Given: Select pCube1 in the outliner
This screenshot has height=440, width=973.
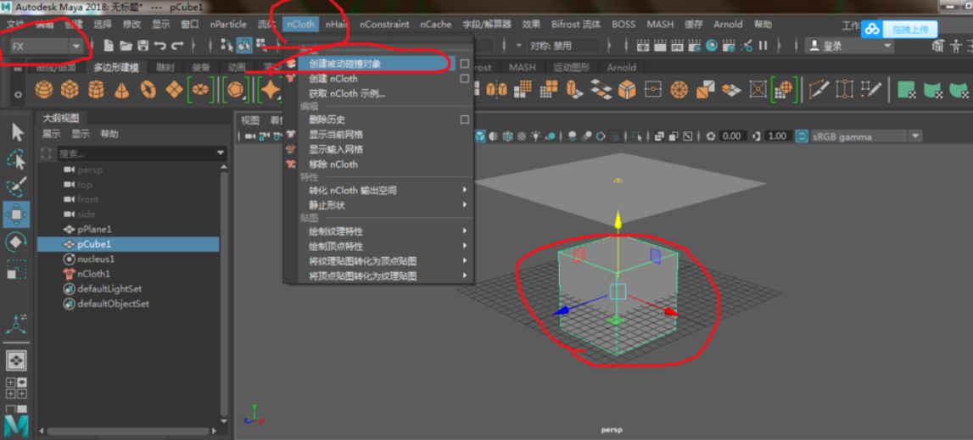Looking at the screenshot, I should click(128, 244).
